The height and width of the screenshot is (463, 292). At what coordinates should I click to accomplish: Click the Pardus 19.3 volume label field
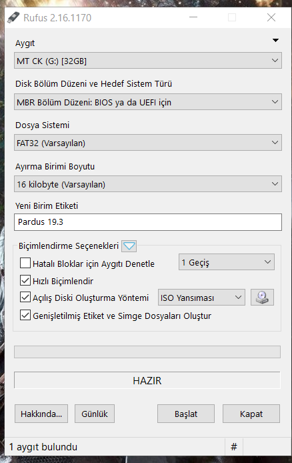click(148, 222)
